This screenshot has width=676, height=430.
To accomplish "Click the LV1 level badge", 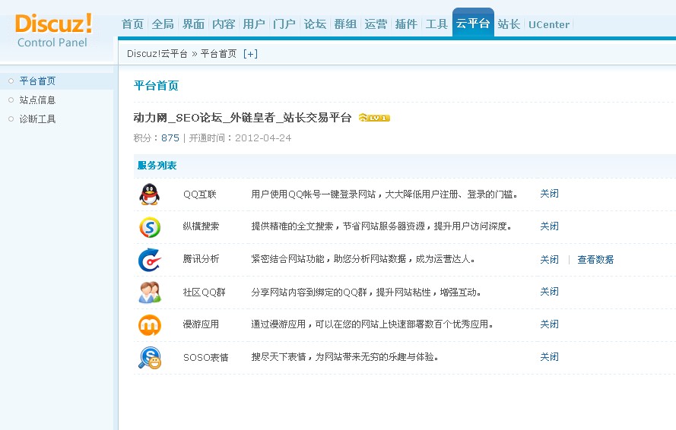I will pos(374,118).
